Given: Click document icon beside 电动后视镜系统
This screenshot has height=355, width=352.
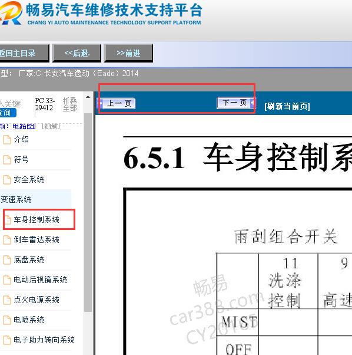Looking at the screenshot, I should pos(7,280).
